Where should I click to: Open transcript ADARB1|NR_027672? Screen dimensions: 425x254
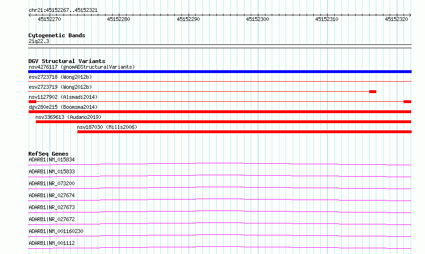pyautogui.click(x=52, y=219)
